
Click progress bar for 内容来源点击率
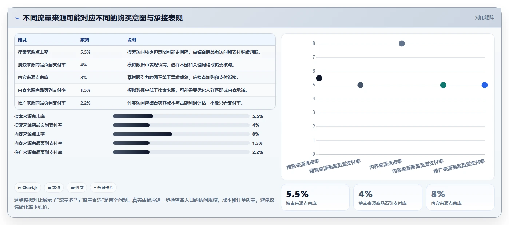181,134
